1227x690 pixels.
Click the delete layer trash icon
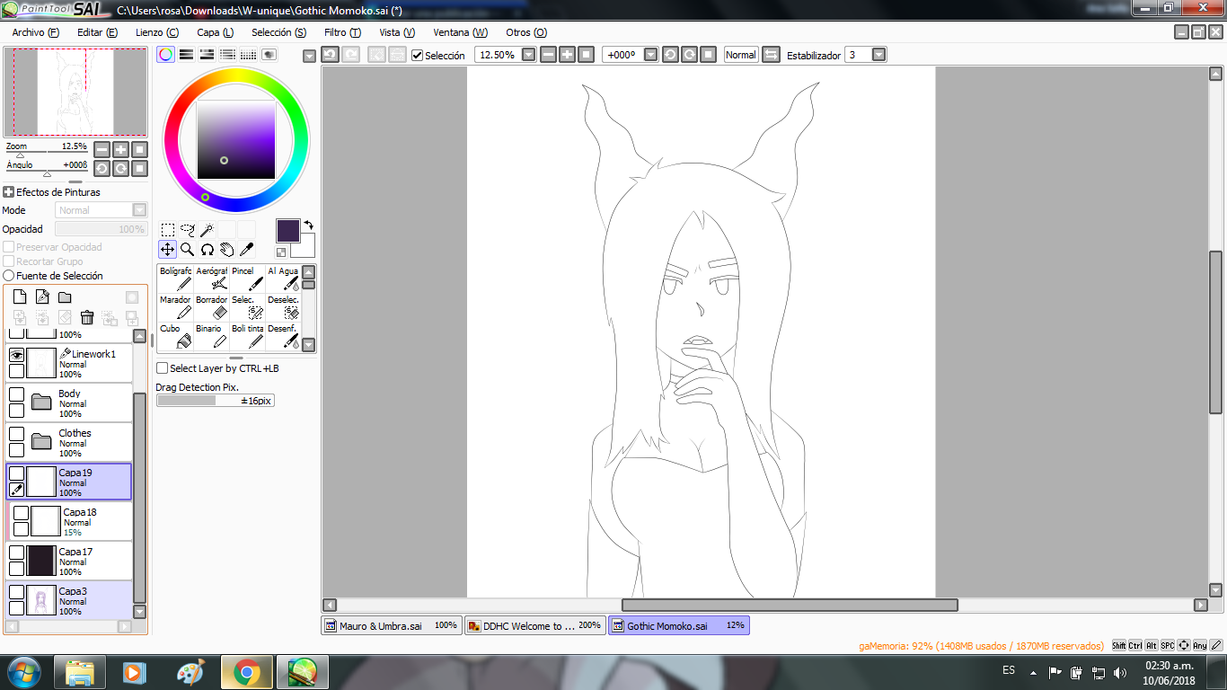tap(87, 317)
